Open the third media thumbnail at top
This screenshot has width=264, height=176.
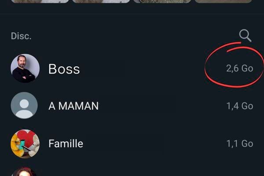[162, 1]
